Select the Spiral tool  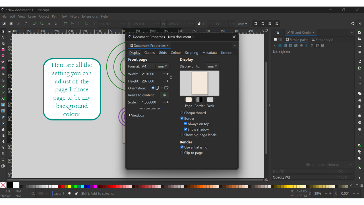(3, 74)
